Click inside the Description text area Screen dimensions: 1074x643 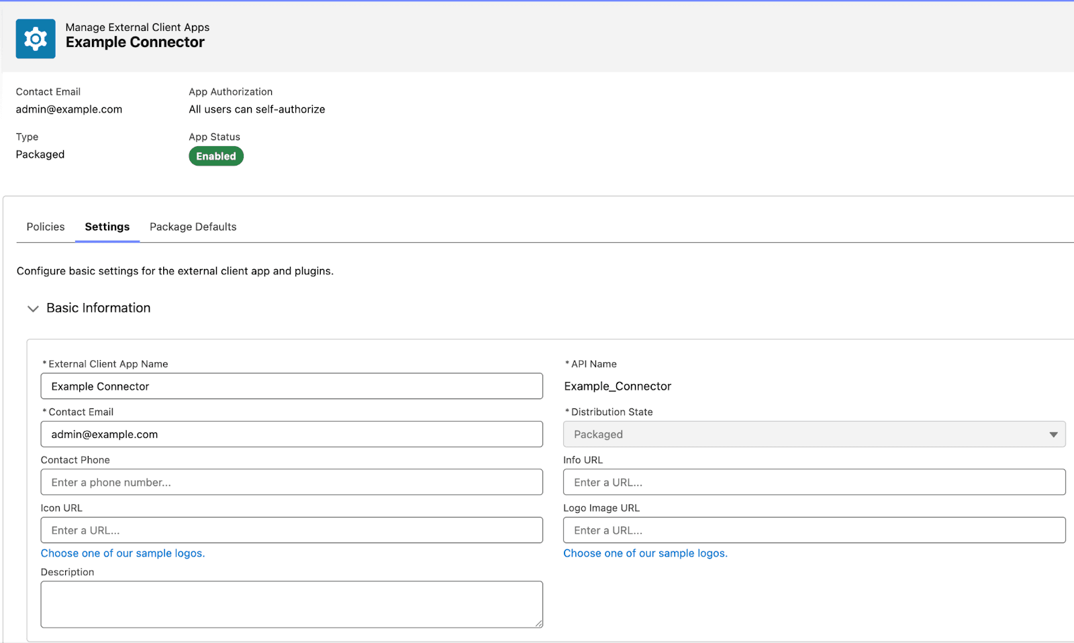click(291, 604)
